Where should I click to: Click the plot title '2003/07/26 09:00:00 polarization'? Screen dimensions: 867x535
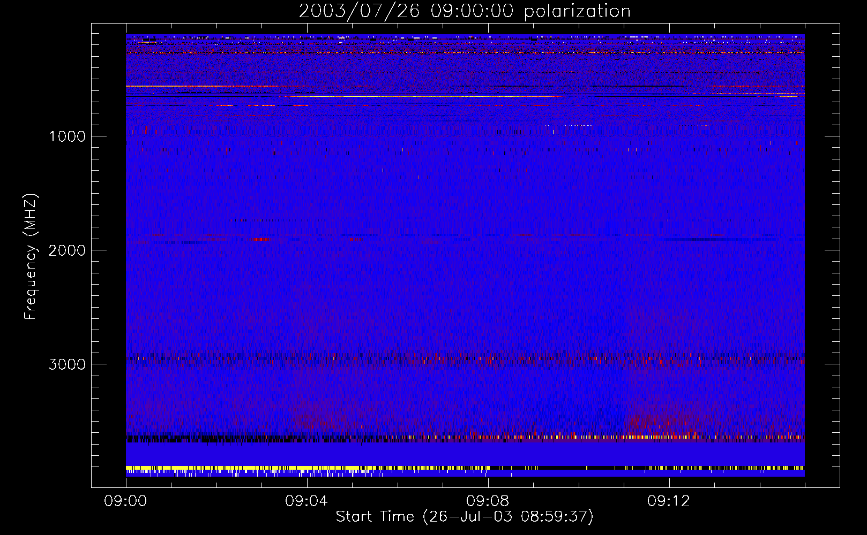pyautogui.click(x=465, y=11)
